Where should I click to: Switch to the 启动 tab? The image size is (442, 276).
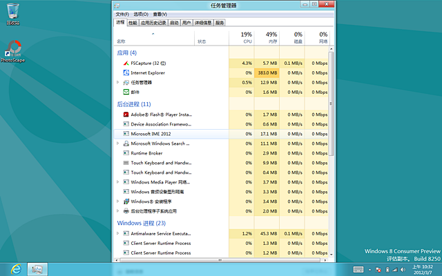(174, 23)
